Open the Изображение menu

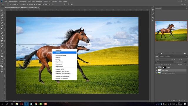pyautogui.click(x=22, y=1)
